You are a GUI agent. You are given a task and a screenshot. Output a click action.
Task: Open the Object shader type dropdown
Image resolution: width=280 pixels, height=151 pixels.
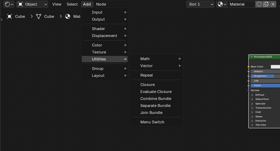pos(32,4)
